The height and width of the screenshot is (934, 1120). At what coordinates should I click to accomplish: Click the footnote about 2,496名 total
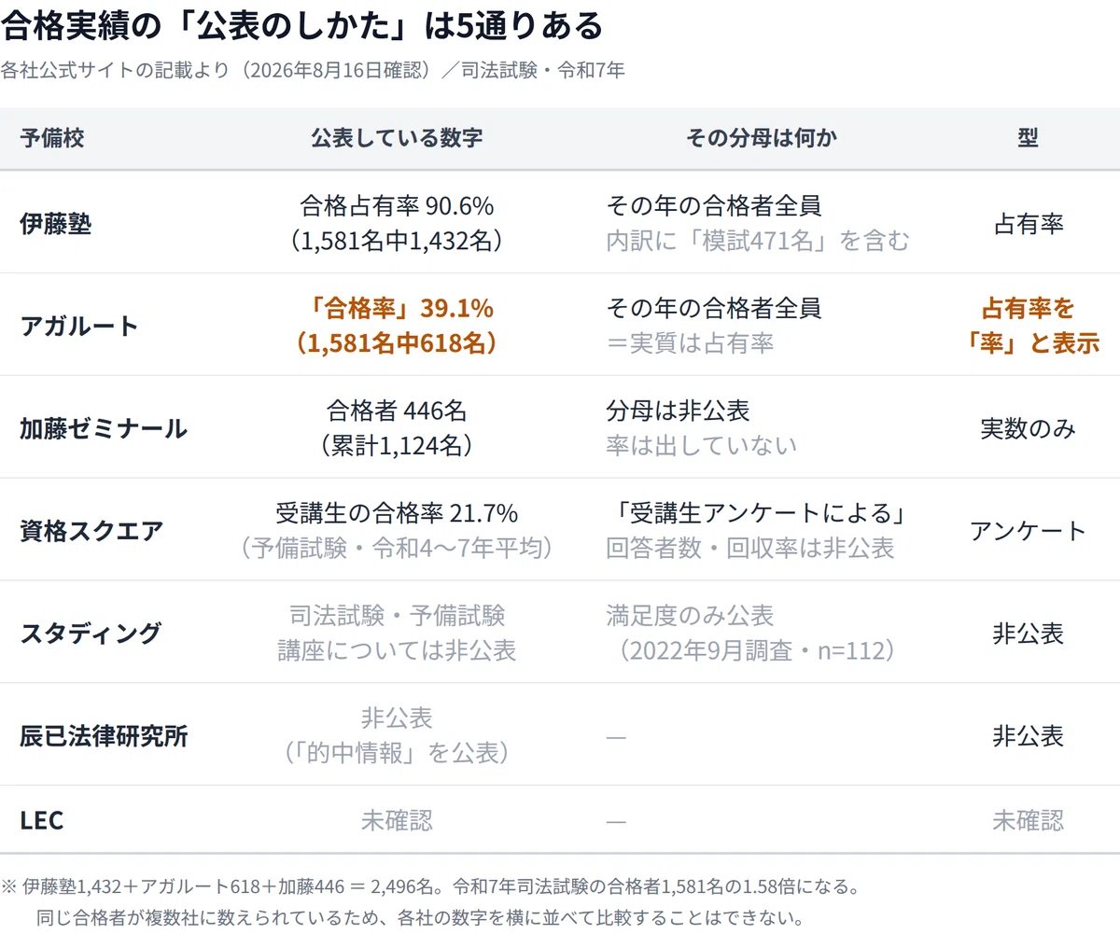point(430,901)
